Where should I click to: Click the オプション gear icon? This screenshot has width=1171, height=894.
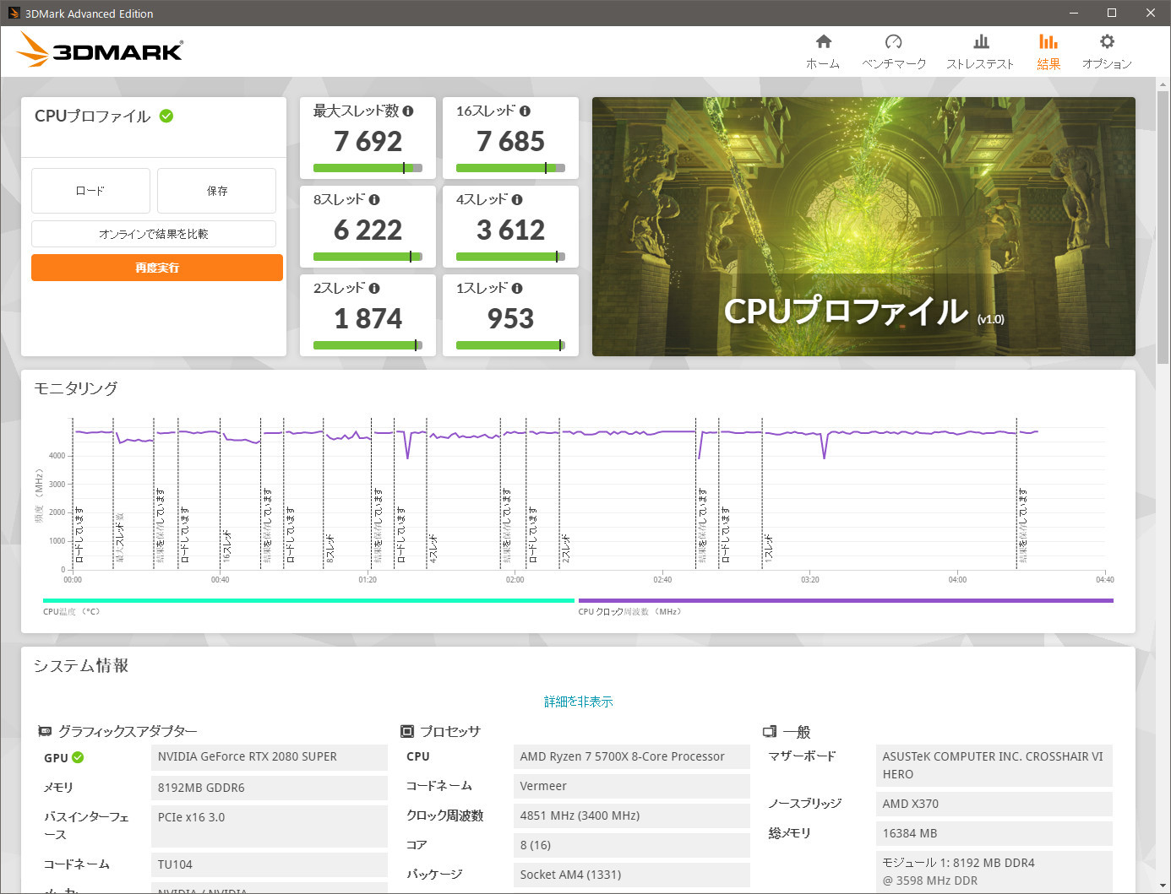(1106, 41)
